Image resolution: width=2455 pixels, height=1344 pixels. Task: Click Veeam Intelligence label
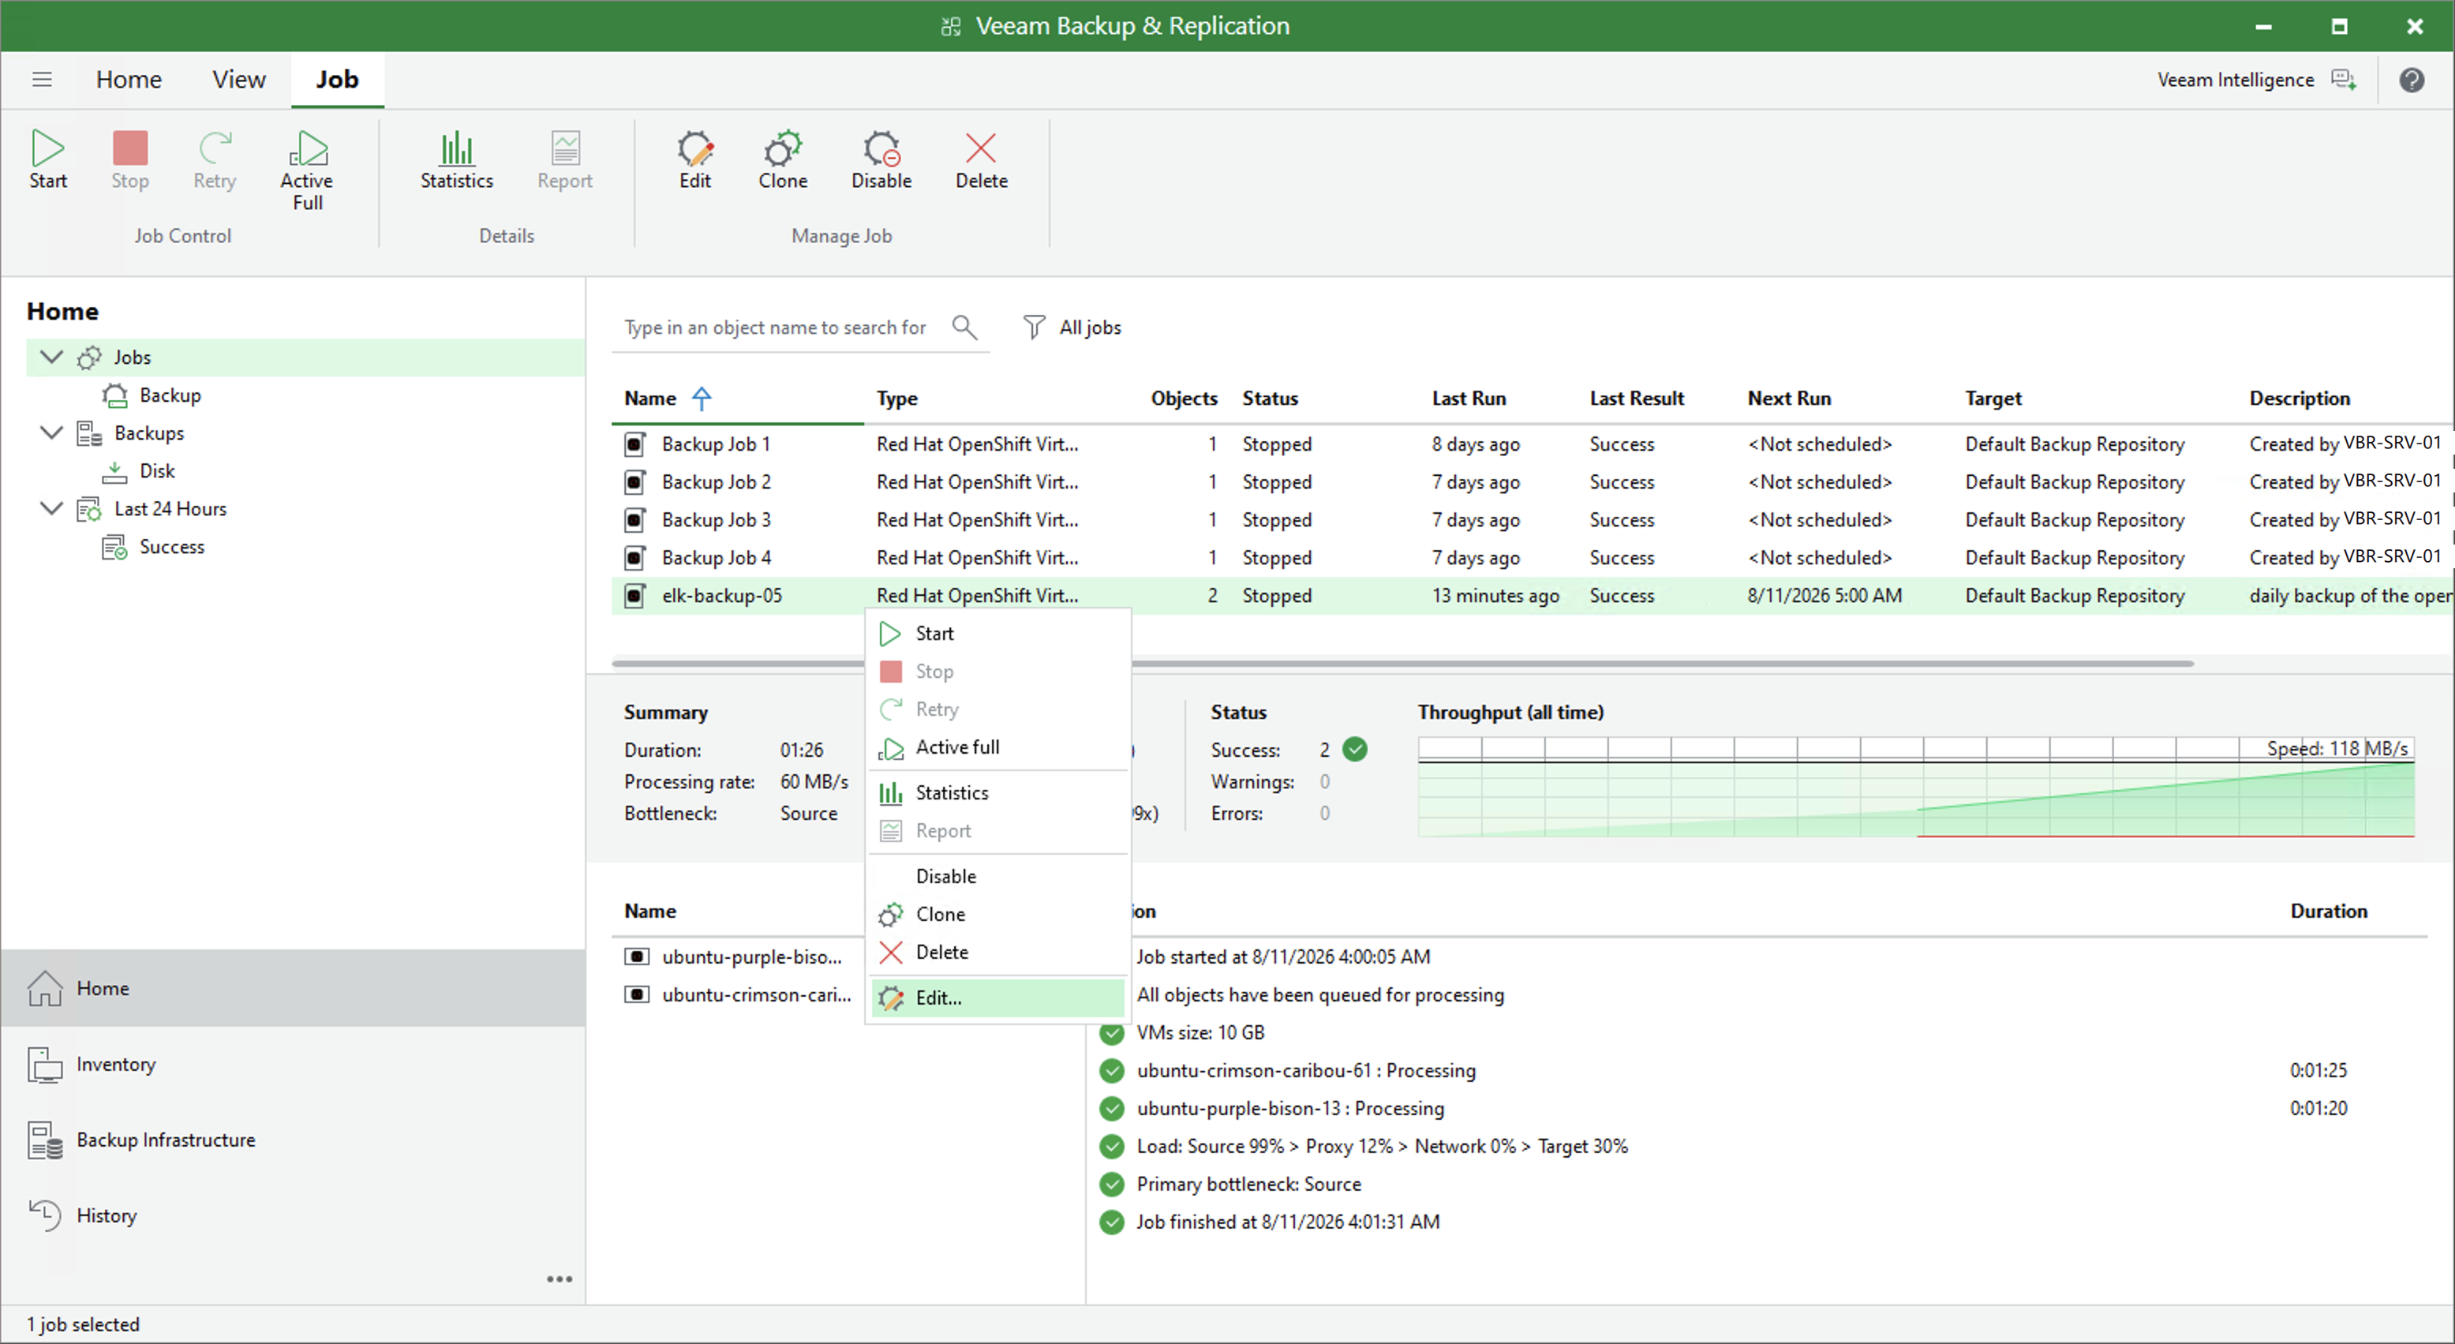[x=2235, y=80]
